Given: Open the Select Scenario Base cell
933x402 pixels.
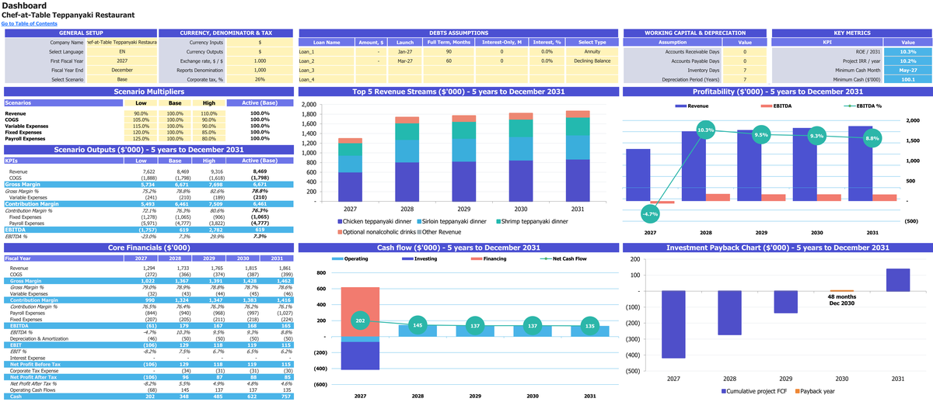Looking at the screenshot, I should click(x=122, y=79).
